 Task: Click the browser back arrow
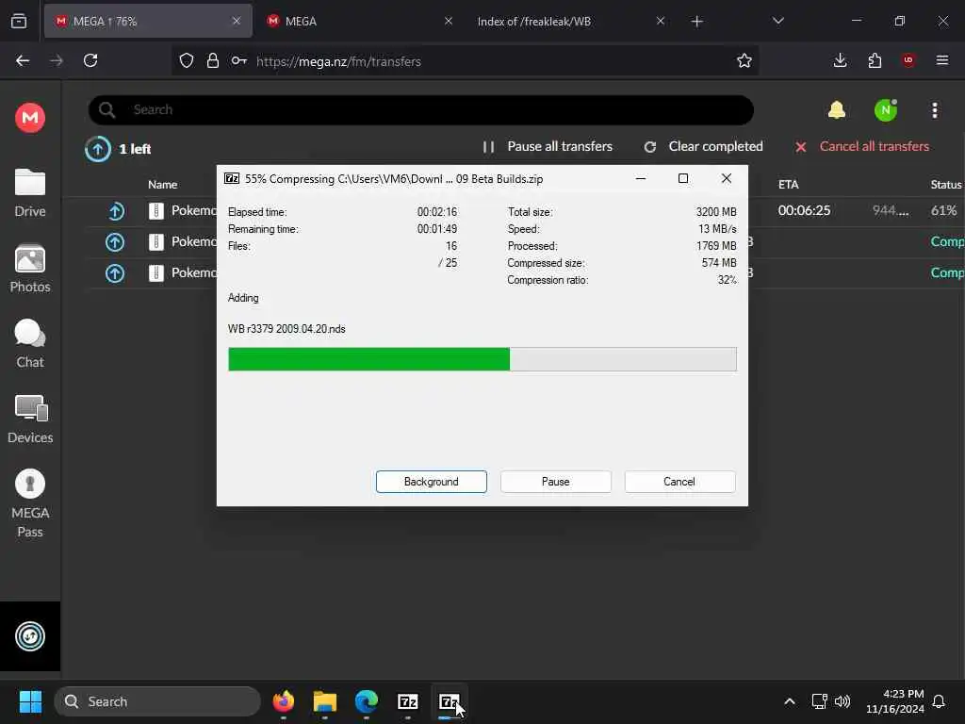pyautogui.click(x=23, y=60)
